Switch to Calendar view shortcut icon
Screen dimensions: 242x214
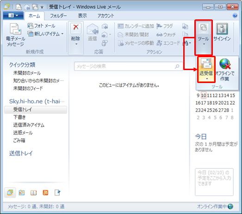pos(22,193)
